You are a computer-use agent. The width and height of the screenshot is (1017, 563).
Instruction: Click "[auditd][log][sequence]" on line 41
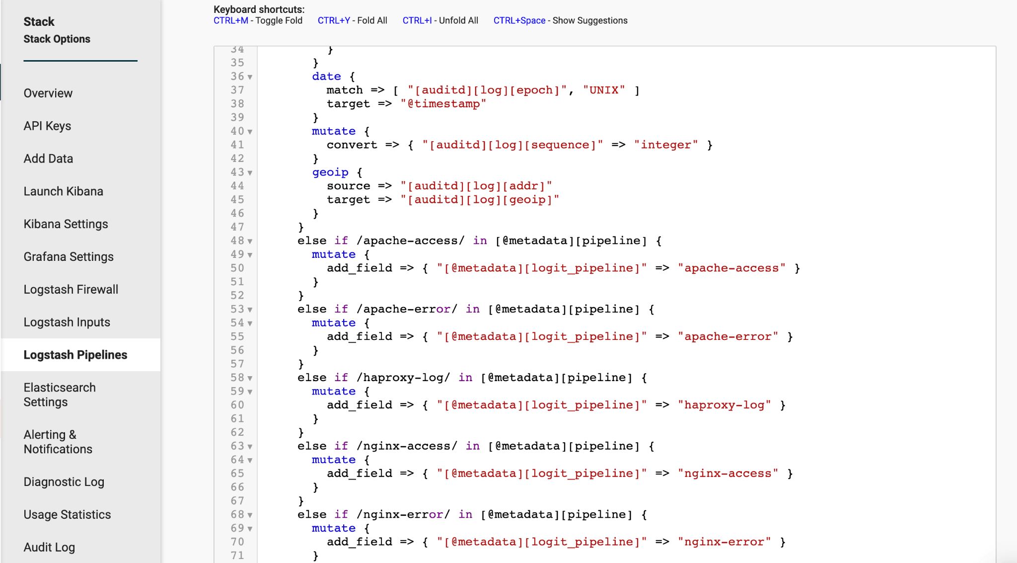tap(512, 145)
